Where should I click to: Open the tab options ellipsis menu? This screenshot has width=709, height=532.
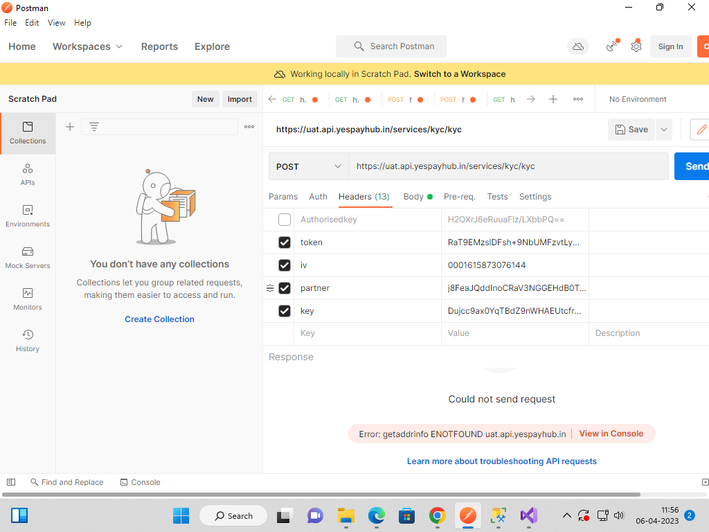pyautogui.click(x=578, y=99)
